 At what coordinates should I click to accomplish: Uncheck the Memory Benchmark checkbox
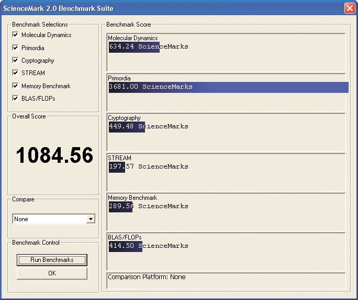(15, 86)
